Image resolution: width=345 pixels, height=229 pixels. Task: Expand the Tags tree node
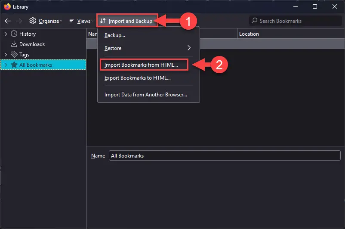click(x=6, y=54)
